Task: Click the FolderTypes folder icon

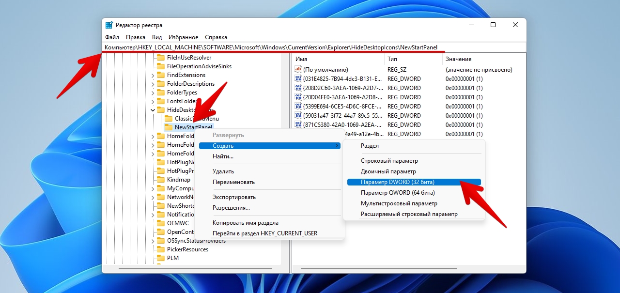Action: (x=161, y=93)
